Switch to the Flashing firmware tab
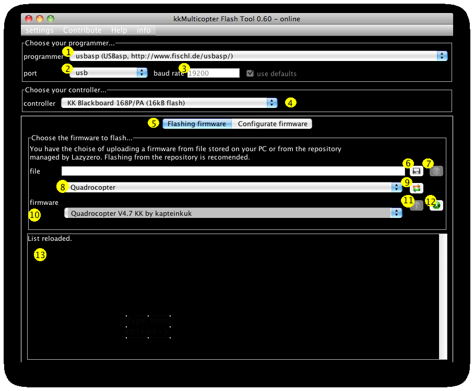The image size is (474, 391). 196,124
